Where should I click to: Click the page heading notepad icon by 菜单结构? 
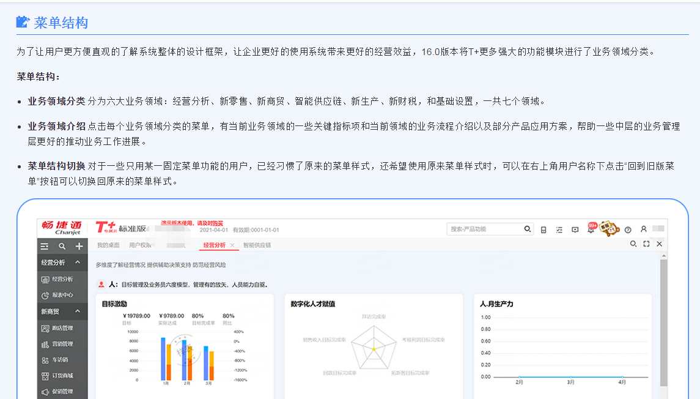click(23, 22)
